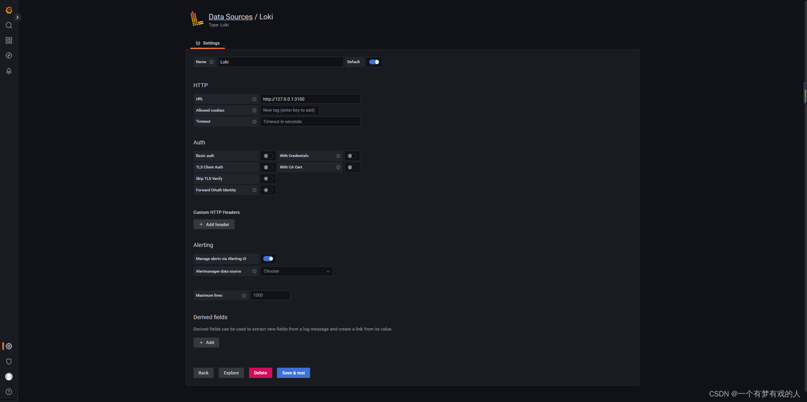Screen dimensions: 807x402
Task: Click info icon next to Allowed cookies
Action: click(x=254, y=110)
